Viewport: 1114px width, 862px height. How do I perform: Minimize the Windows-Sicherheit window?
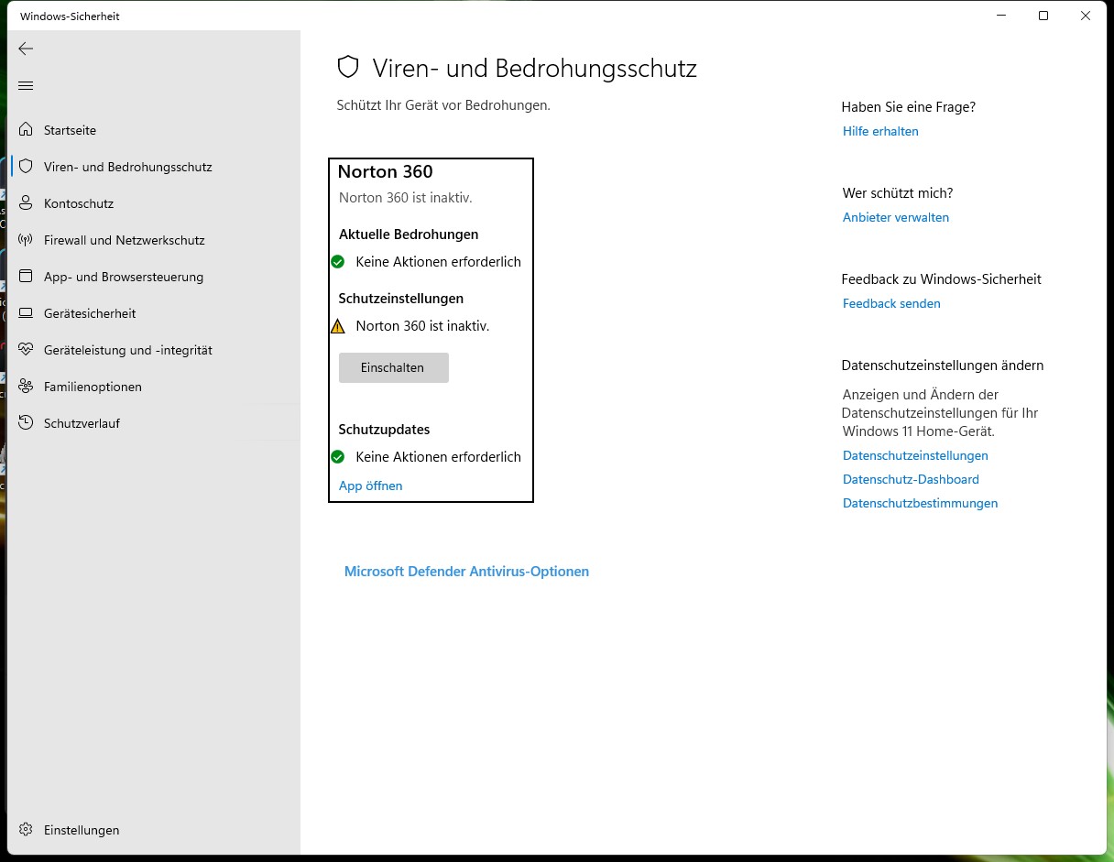1000,16
